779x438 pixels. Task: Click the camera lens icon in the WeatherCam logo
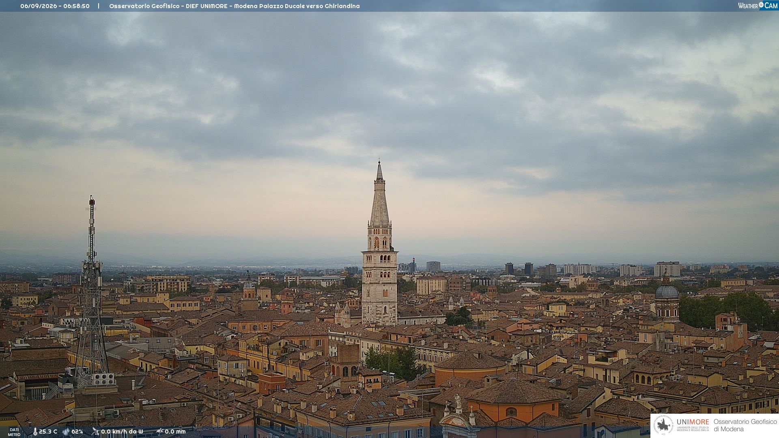click(x=761, y=4)
